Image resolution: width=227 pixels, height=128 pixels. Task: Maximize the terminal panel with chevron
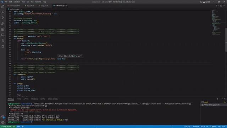(x=222, y=99)
